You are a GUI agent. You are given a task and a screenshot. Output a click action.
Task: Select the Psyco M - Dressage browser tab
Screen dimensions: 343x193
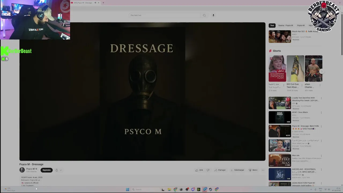[83, 3]
